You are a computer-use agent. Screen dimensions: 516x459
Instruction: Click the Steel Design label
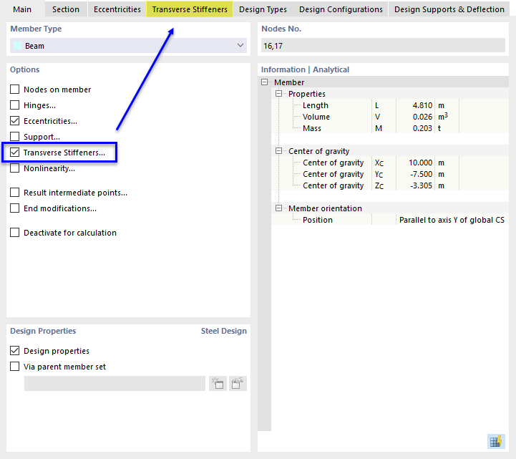[224, 331]
